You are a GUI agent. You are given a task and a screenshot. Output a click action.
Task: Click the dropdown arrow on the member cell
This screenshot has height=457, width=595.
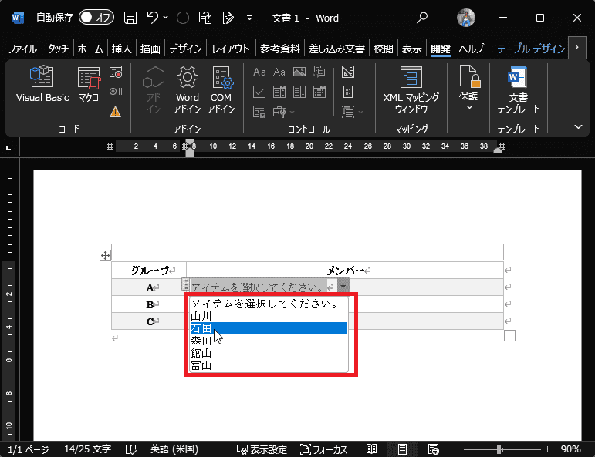(343, 286)
